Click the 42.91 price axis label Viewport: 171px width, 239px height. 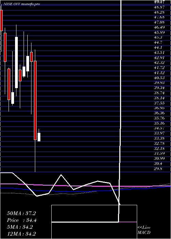[159, 58]
